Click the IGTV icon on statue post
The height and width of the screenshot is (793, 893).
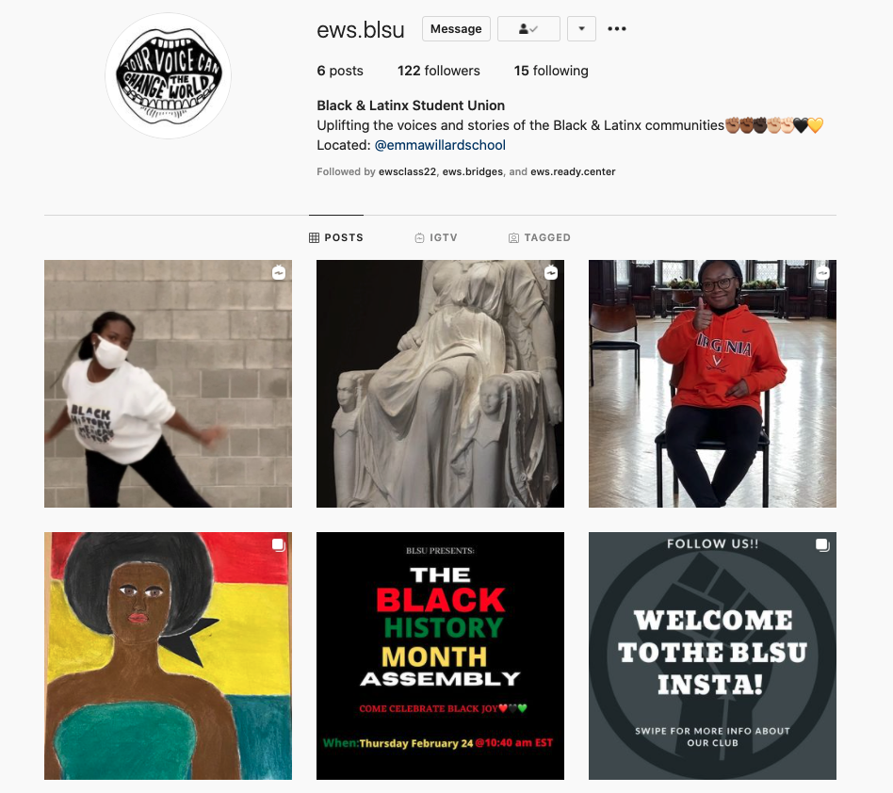(x=551, y=273)
